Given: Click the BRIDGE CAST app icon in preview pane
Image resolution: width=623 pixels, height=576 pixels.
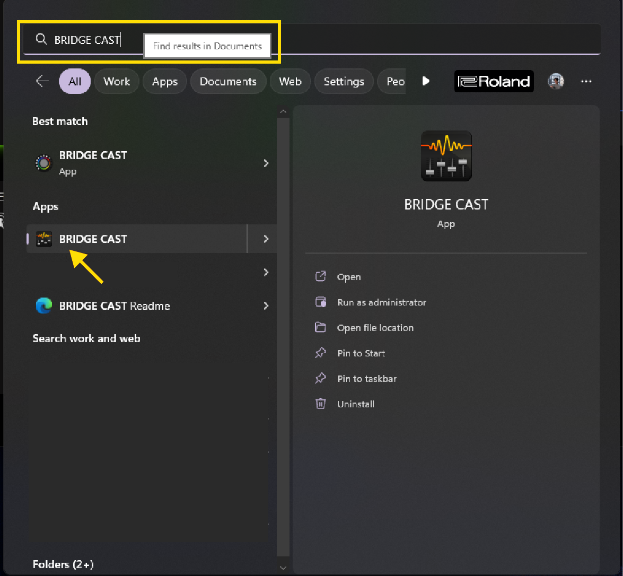Looking at the screenshot, I should [446, 156].
